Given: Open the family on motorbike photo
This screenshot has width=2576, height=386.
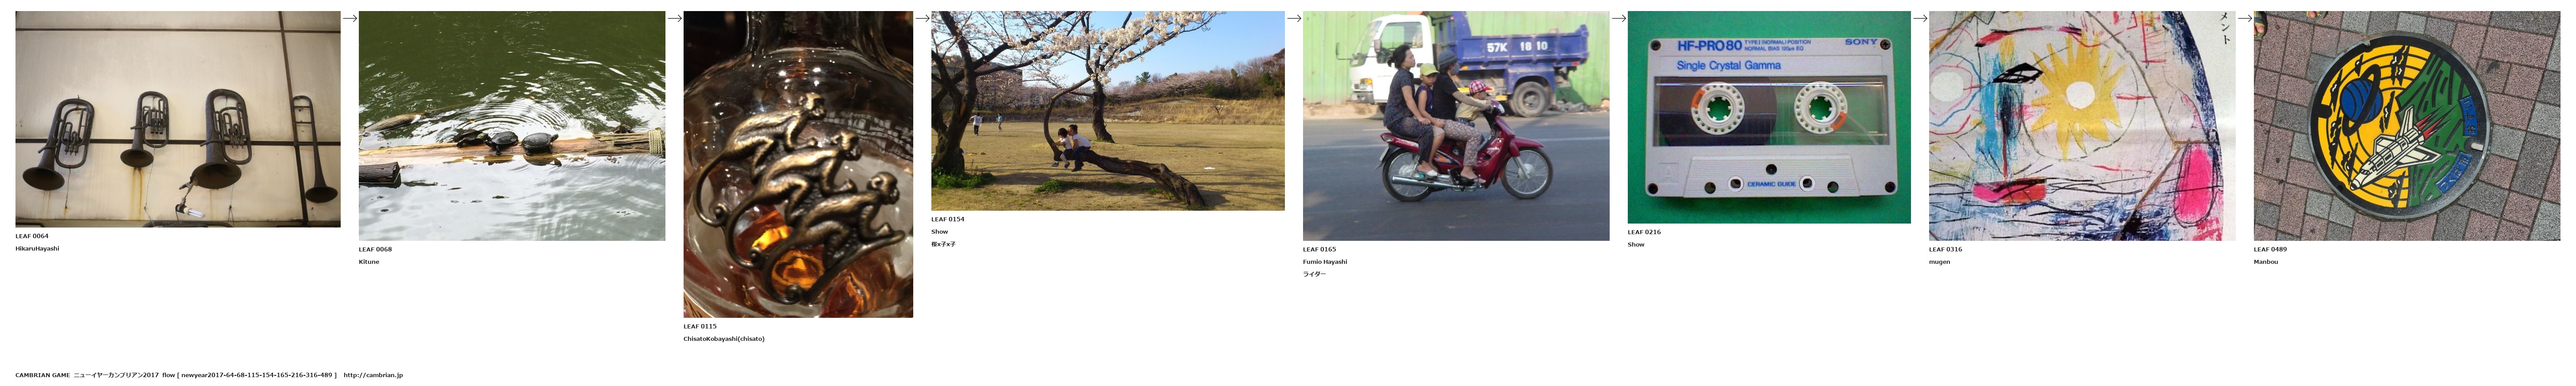Looking at the screenshot, I should 1456,126.
